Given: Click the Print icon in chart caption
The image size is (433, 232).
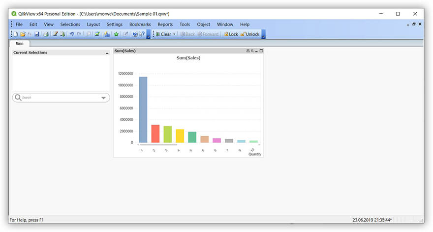Looking at the screenshot, I should click(247, 51).
